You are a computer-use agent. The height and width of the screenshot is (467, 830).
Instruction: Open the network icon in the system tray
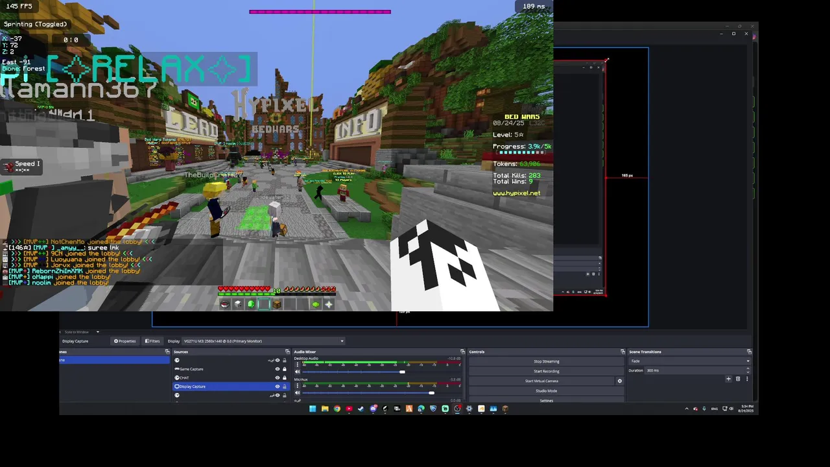point(725,409)
